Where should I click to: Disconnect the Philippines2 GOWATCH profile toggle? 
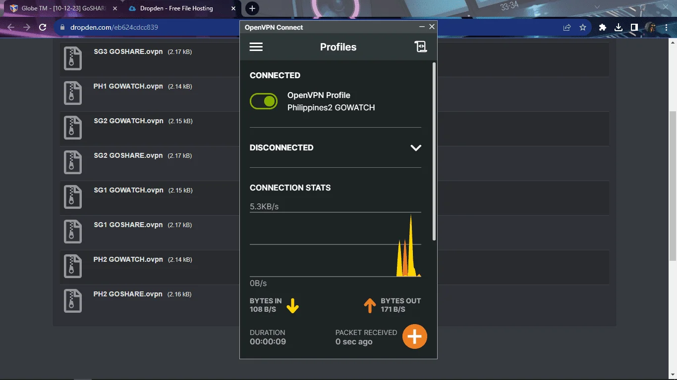(x=264, y=101)
